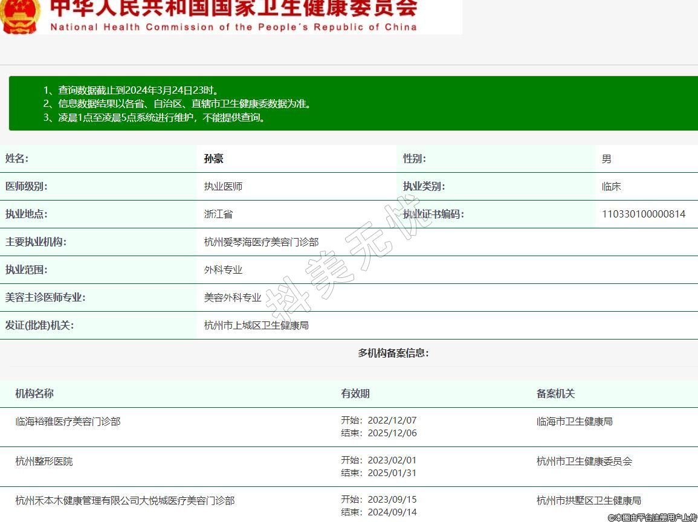This screenshot has height=522, width=698.
Task: Click the national emblem logo icon
Action: (19, 16)
